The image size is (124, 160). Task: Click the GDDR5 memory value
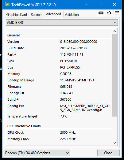click(x=66, y=74)
